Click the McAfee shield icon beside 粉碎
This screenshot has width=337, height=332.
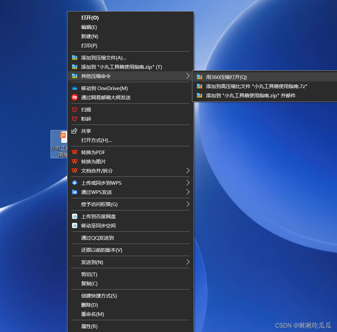75,119
